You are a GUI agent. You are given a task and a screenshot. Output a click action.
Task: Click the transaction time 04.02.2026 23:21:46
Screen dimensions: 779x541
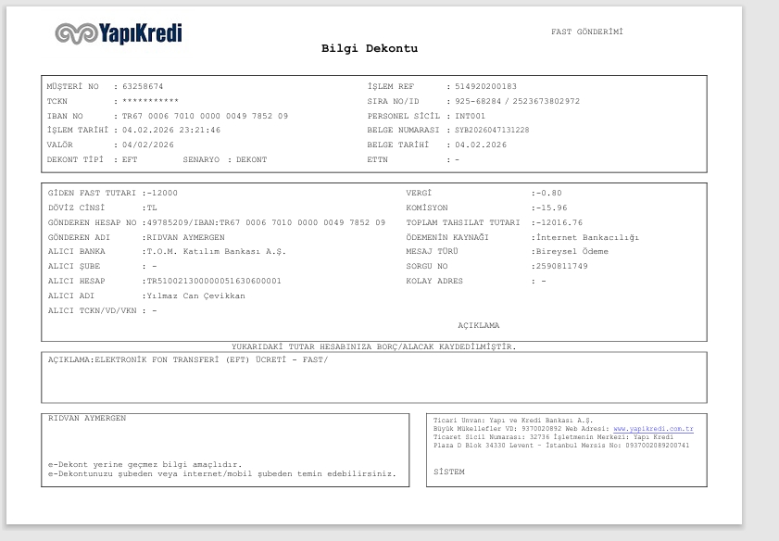[x=171, y=131]
